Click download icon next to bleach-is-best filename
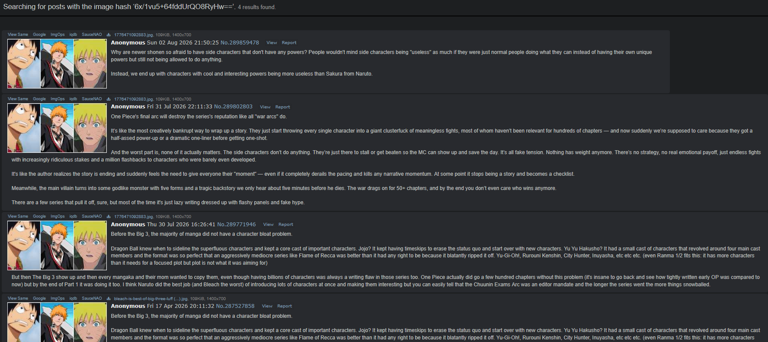Image resolution: width=768 pixels, height=342 pixels. pos(109,298)
